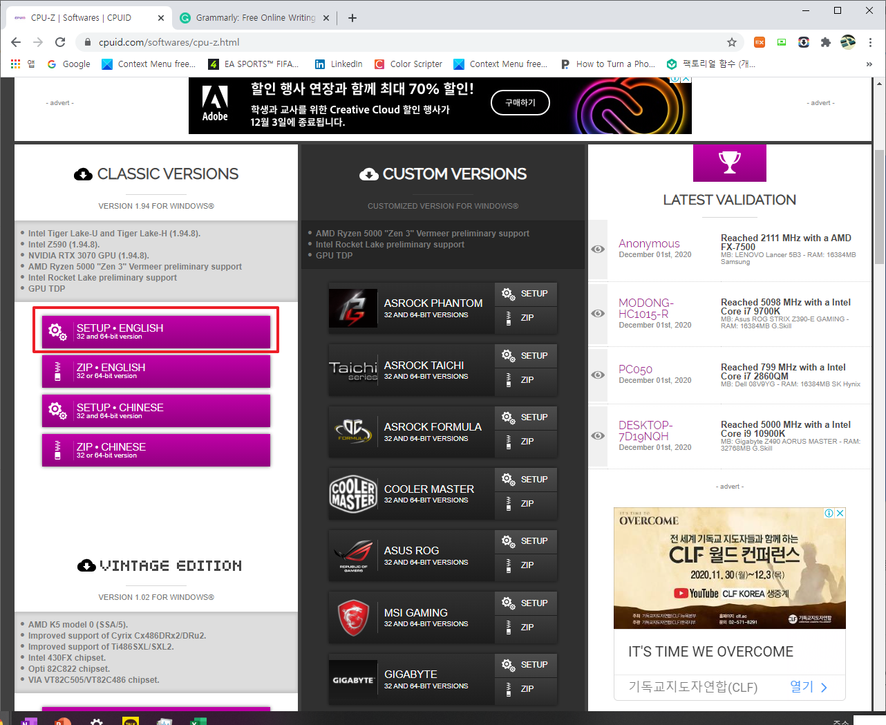Image resolution: width=886 pixels, height=725 pixels.
Task: Open the Color Scripter bookmark
Action: (x=408, y=64)
